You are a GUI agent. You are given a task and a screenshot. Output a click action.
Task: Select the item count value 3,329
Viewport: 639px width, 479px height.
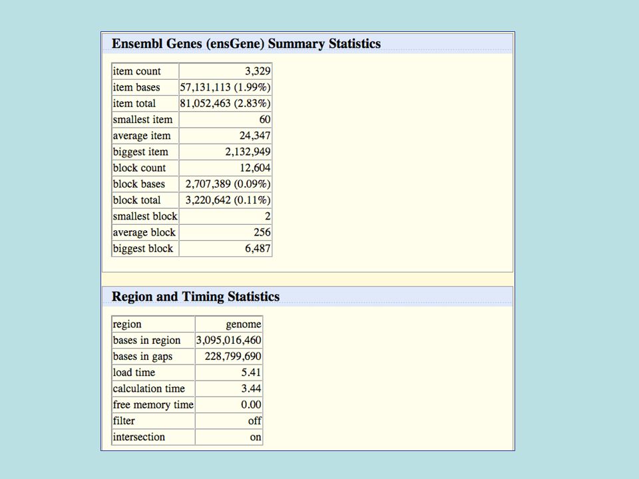258,71
